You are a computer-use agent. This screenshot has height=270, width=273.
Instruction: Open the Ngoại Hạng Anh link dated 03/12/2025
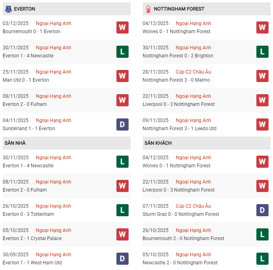pos(53,23)
